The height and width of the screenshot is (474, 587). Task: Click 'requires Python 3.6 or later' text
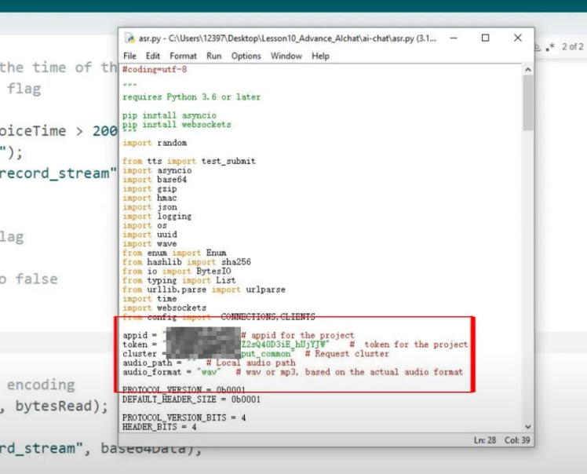click(x=191, y=97)
